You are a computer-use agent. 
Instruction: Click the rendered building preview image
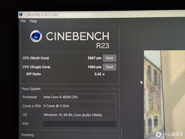164,95
